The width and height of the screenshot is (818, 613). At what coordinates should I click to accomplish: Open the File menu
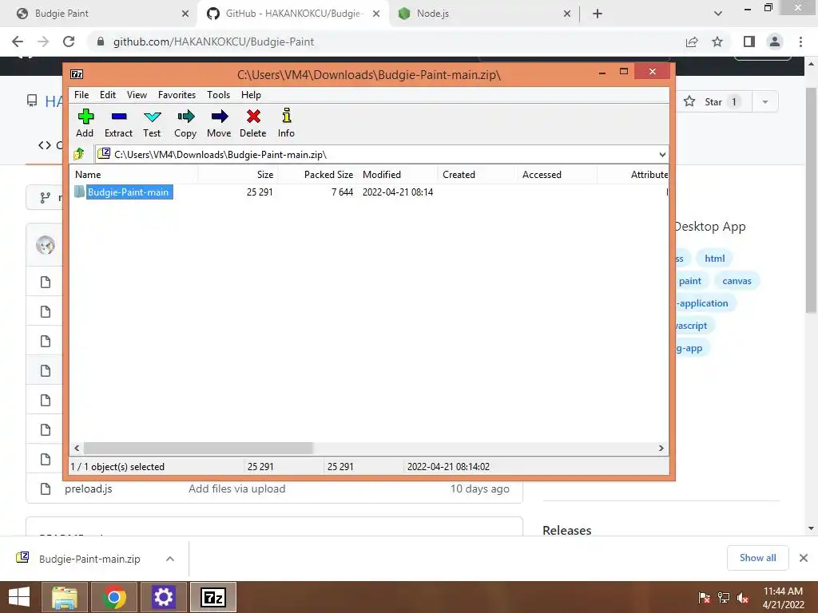coord(81,95)
